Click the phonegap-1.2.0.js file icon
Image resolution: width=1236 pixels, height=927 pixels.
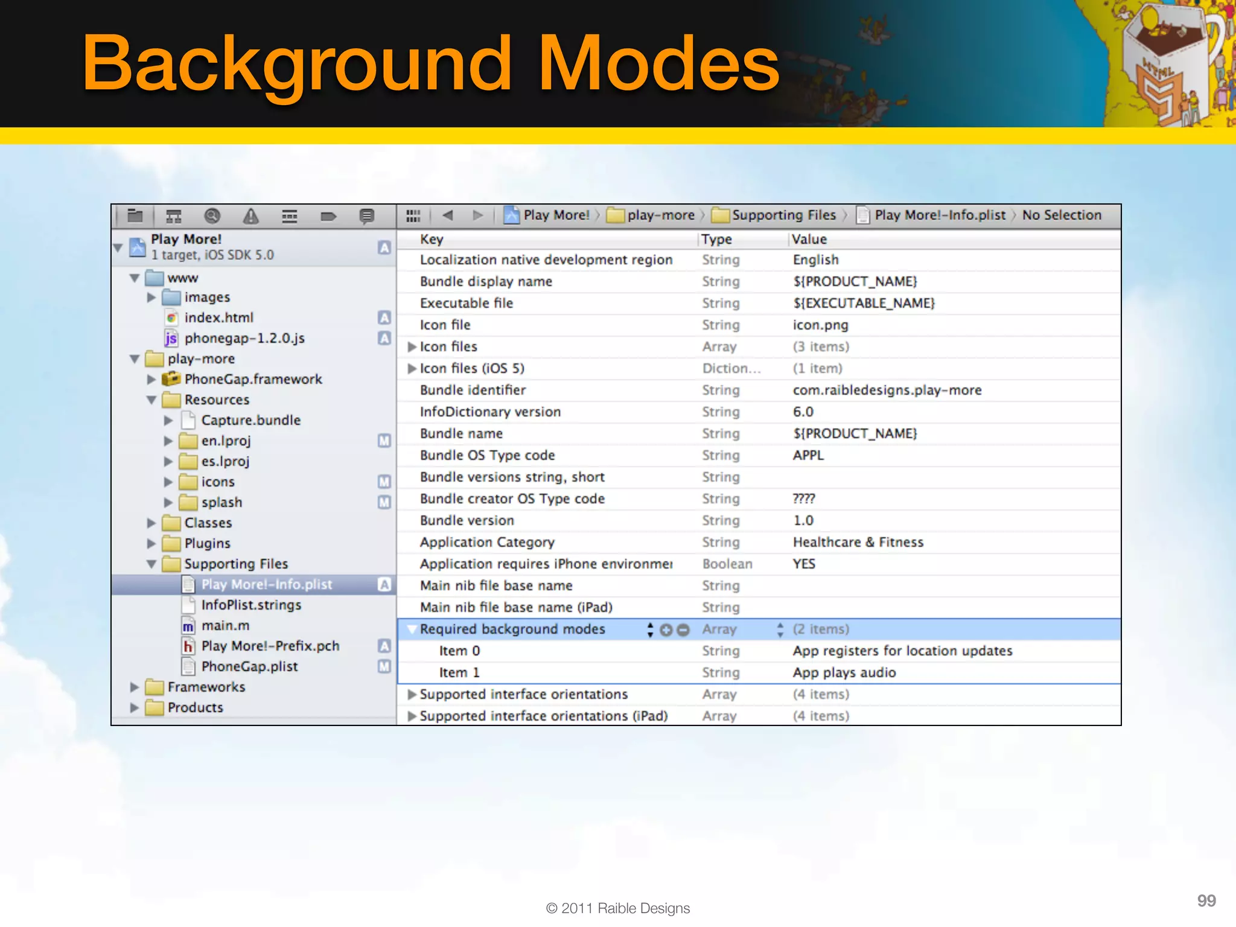click(x=171, y=338)
